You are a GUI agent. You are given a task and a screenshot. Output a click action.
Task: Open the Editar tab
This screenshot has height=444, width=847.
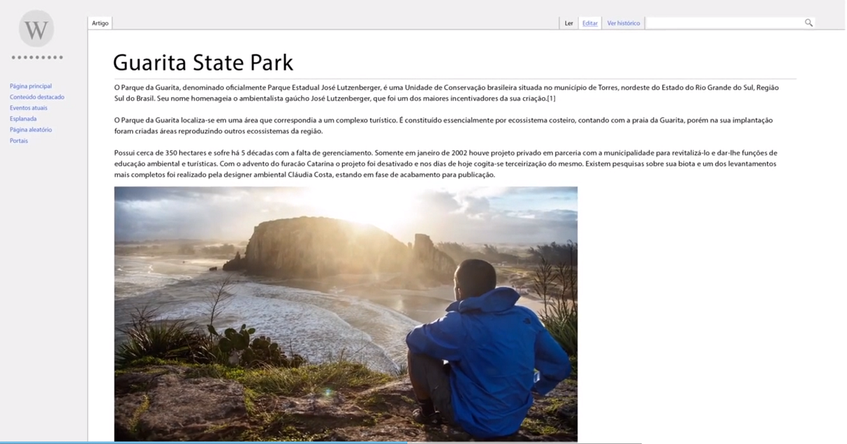590,23
